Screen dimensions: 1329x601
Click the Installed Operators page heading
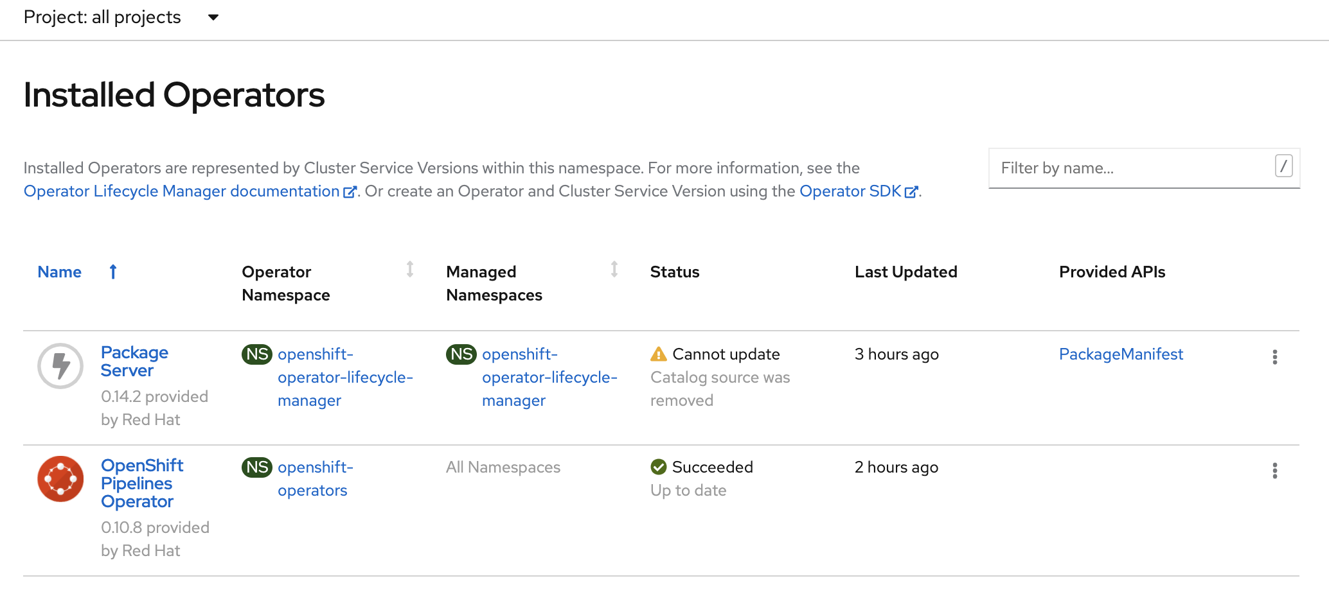click(174, 95)
